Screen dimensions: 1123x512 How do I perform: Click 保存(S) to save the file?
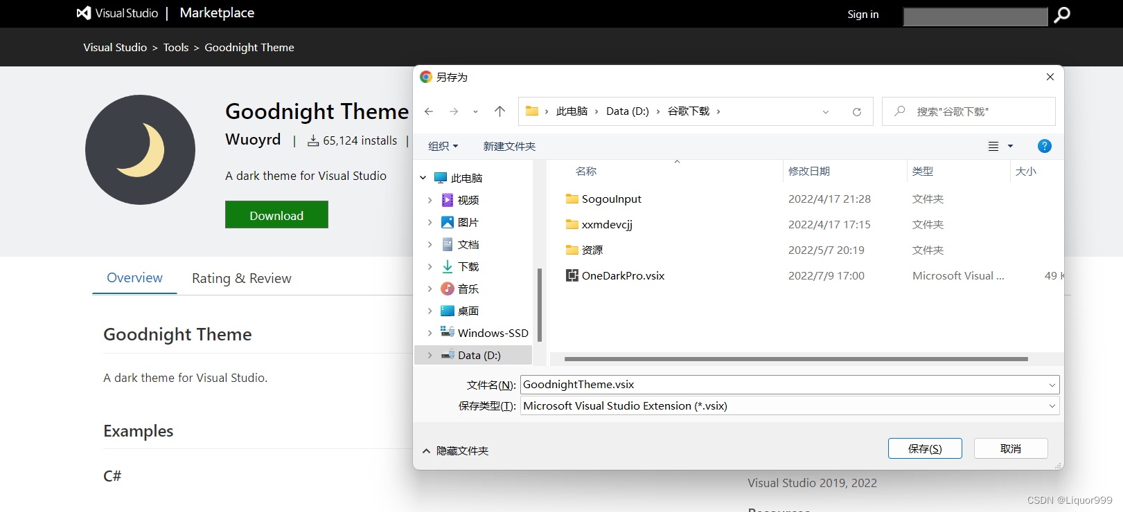[925, 448]
